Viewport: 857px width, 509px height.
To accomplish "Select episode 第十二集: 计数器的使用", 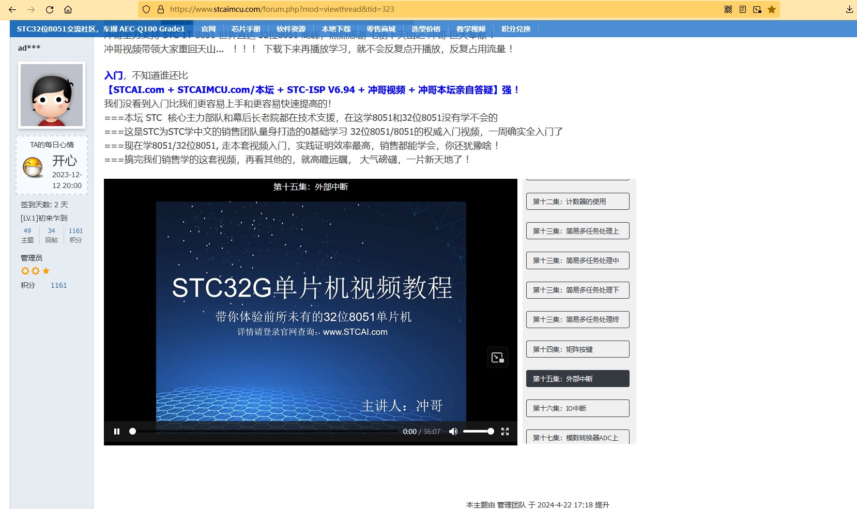I will click(x=578, y=202).
